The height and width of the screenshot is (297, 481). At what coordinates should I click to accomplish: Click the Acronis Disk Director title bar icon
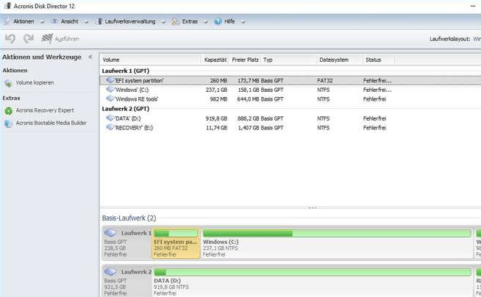pos(7,6)
